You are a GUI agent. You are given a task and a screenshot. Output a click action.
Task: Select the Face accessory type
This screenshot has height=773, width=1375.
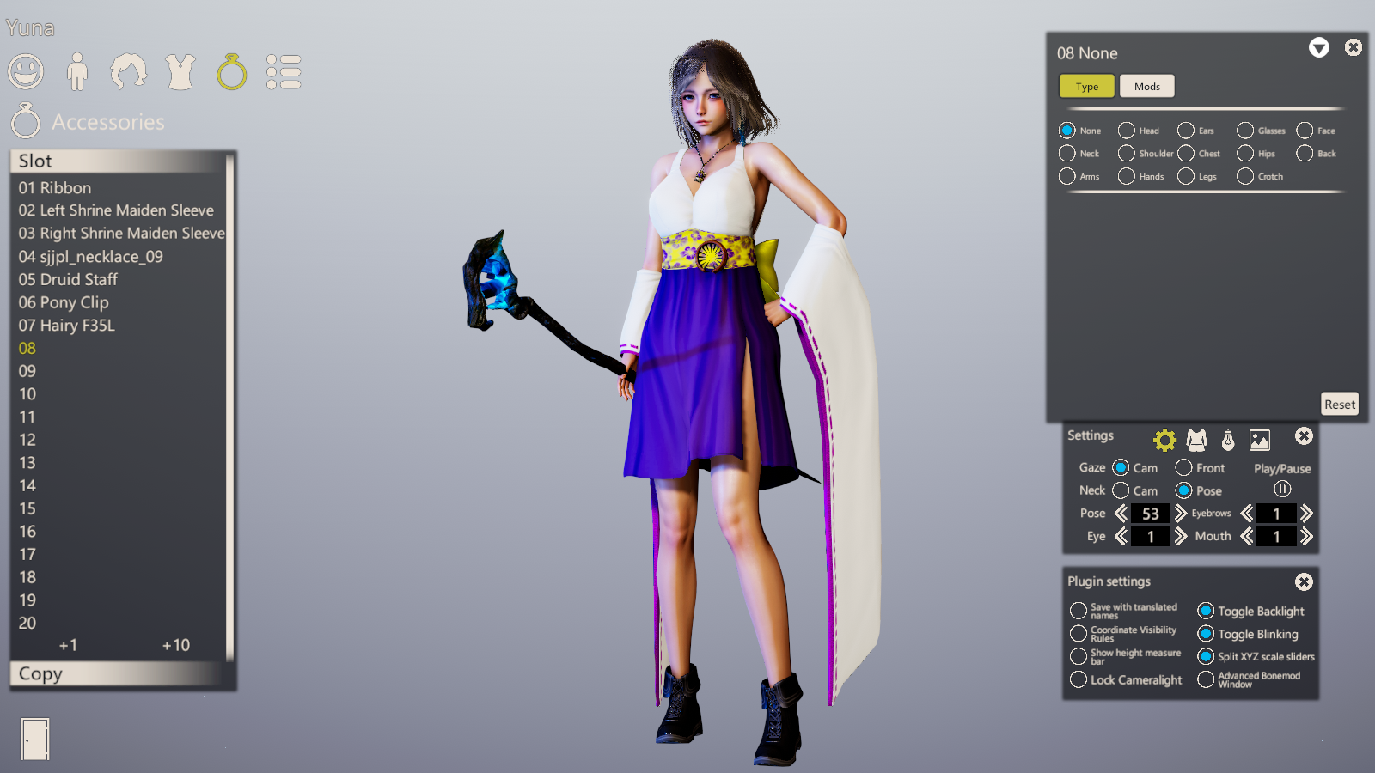tap(1305, 131)
